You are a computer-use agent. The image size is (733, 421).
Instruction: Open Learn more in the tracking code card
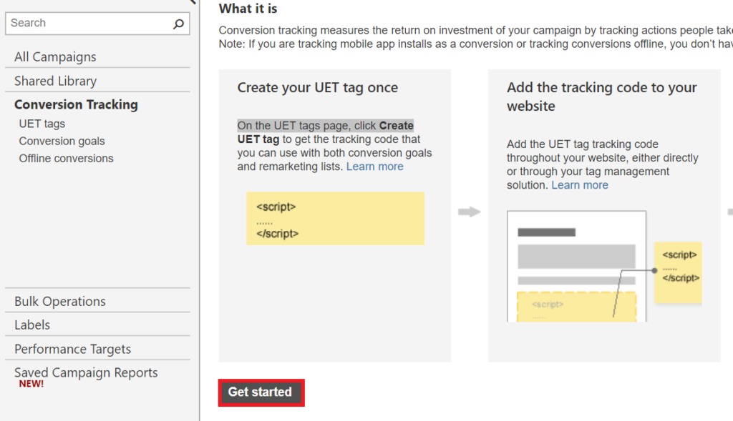pyautogui.click(x=580, y=184)
